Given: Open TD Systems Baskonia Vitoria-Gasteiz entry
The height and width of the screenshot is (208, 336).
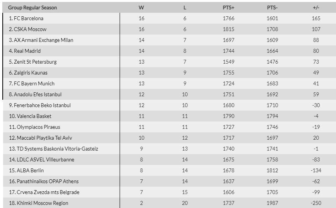Looking at the screenshot, I should pyautogui.click(x=57, y=149).
